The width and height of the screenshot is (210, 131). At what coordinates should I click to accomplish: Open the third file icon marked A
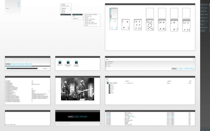76,62
